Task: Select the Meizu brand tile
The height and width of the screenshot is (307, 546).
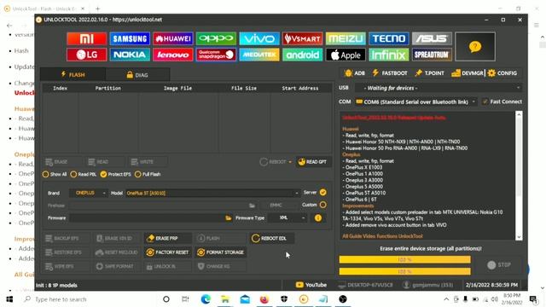Action: click(346, 38)
